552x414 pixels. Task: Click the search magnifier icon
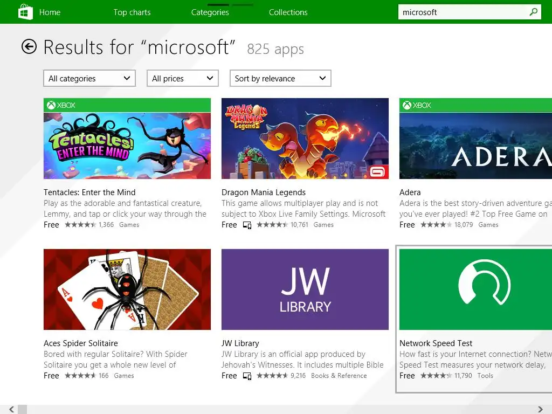[533, 12]
